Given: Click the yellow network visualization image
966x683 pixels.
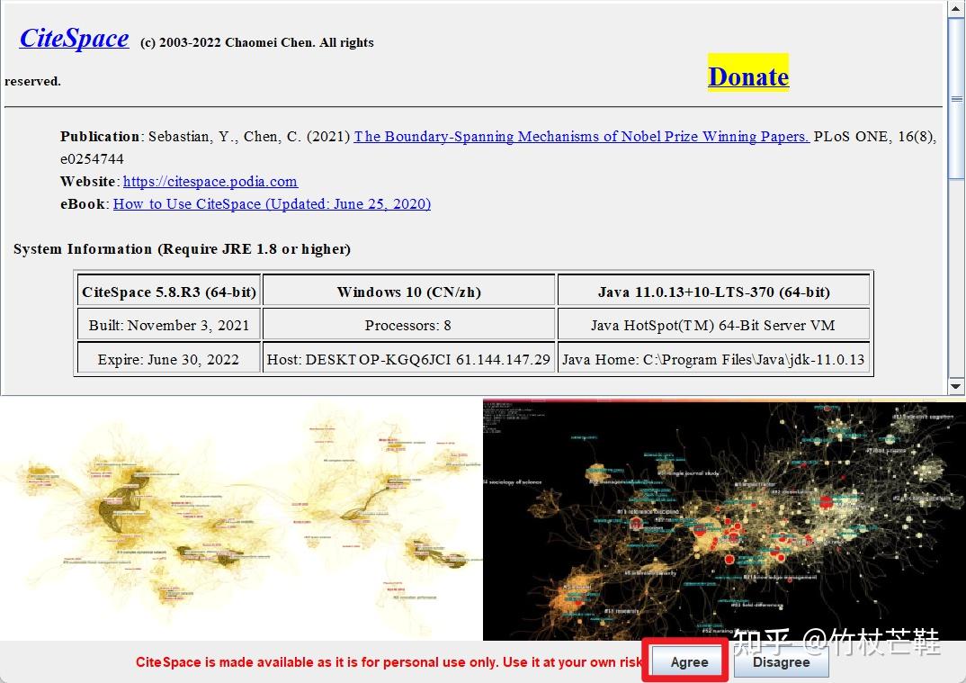Looking at the screenshot, I should (241, 519).
